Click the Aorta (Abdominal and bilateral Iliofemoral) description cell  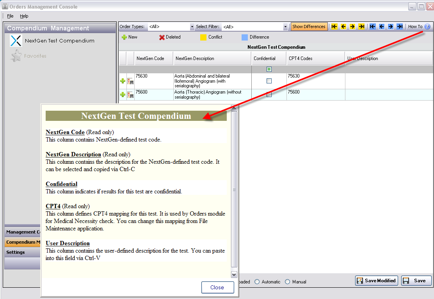pyautogui.click(x=212, y=81)
